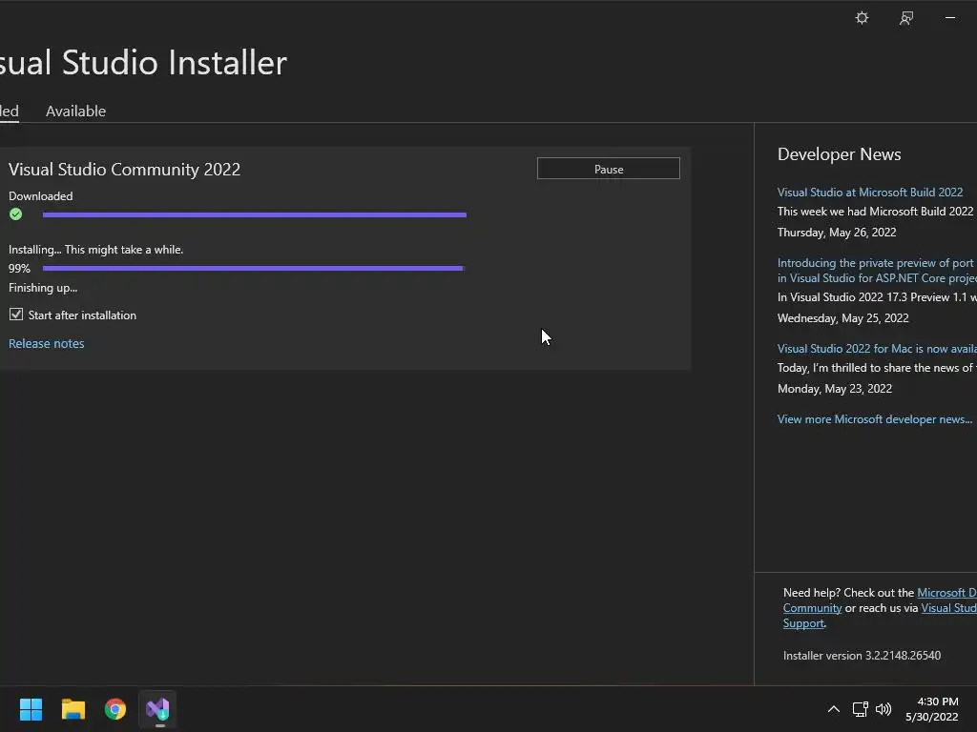Image resolution: width=977 pixels, height=732 pixels.
Task: Click the send feedback icon
Action: (x=906, y=18)
